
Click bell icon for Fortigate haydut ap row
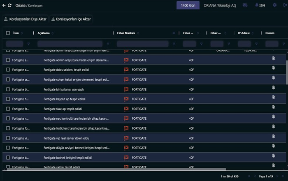pos(274,97)
